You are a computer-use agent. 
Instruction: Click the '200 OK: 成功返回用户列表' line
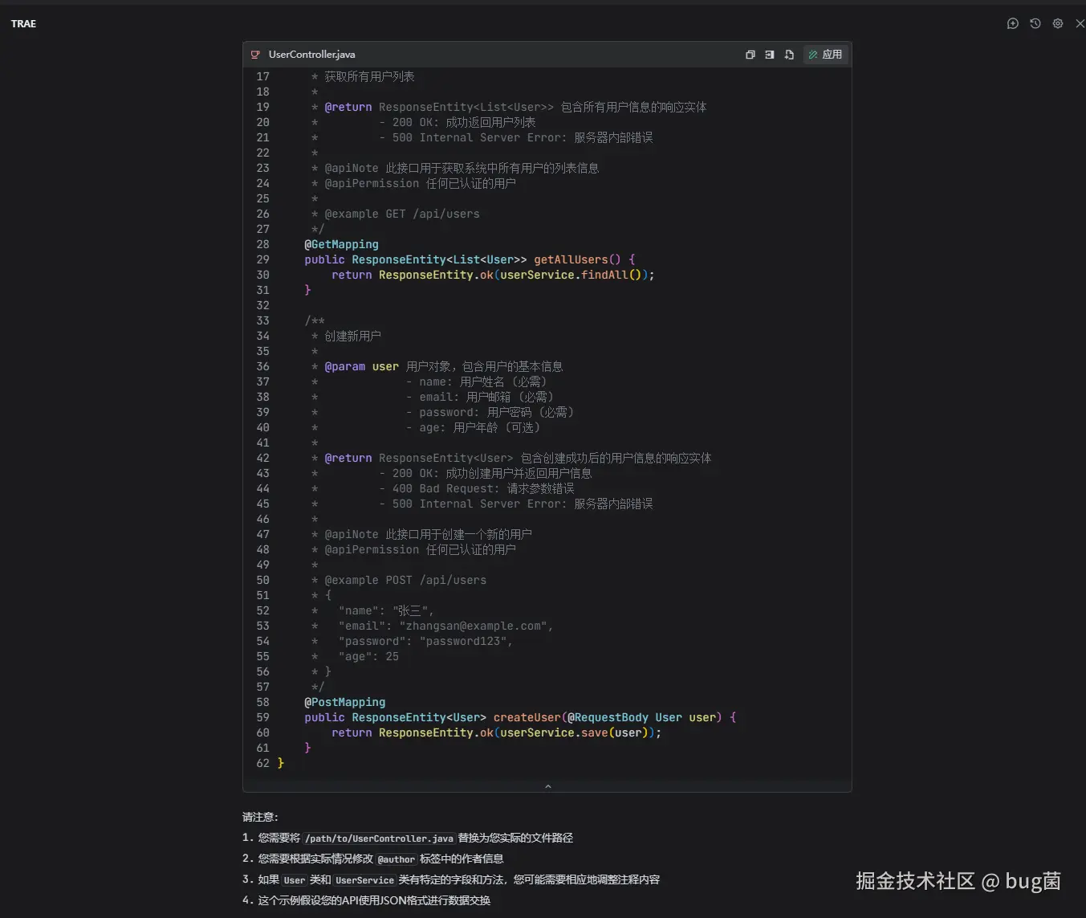coord(423,122)
